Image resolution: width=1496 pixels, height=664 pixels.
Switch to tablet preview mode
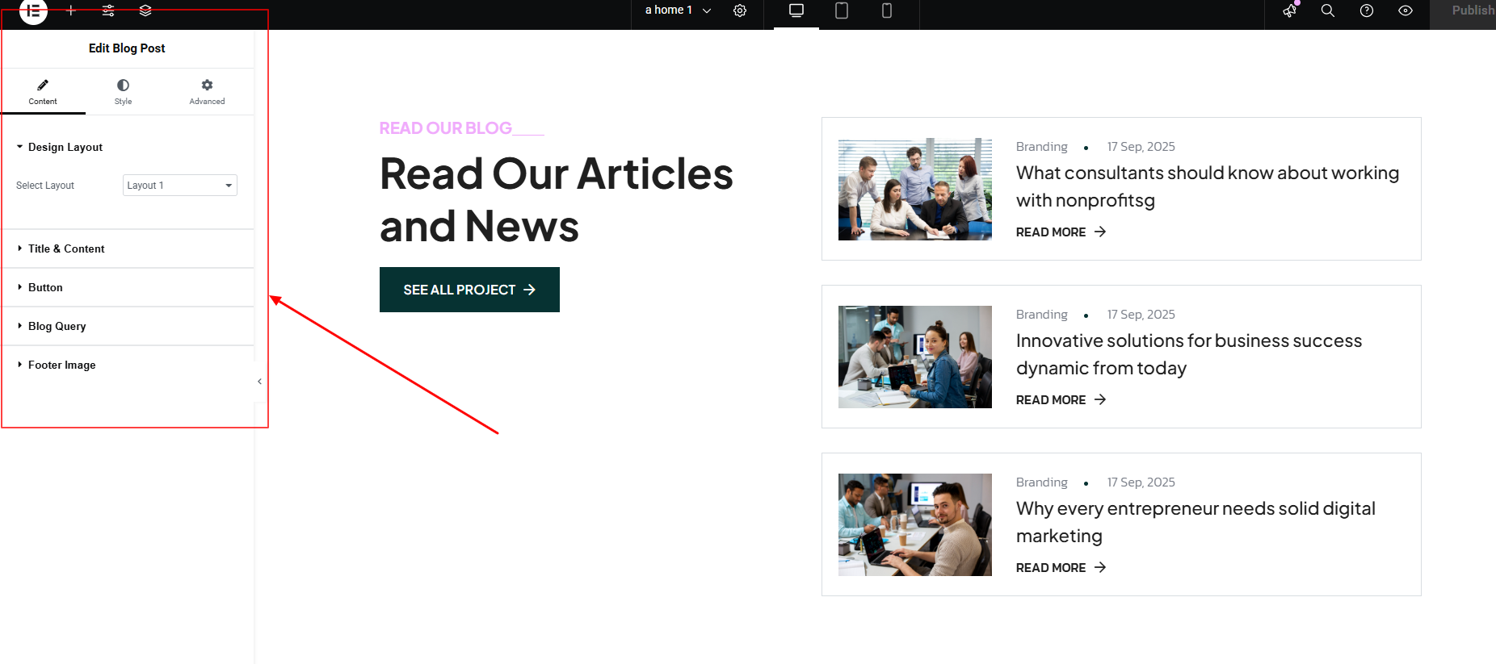(842, 10)
